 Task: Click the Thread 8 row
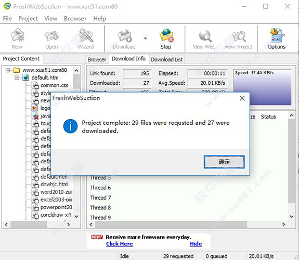pos(100,207)
